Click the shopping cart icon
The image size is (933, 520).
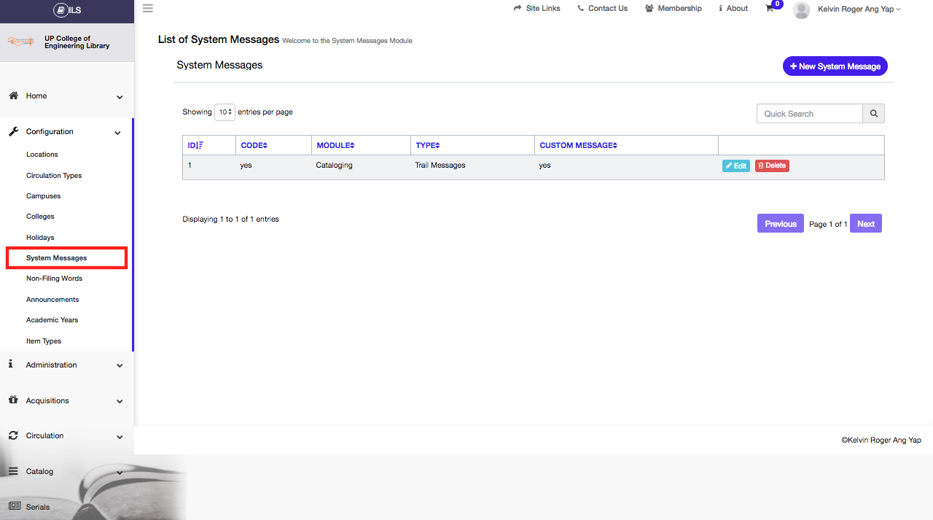(770, 9)
